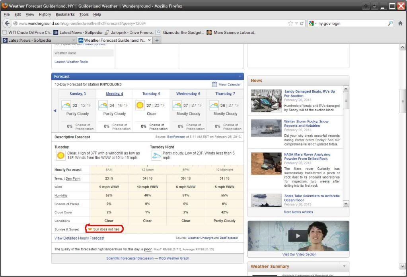This screenshot has width=407, height=277.
Task: Go back using the browser back arrow
Action: 7,23
